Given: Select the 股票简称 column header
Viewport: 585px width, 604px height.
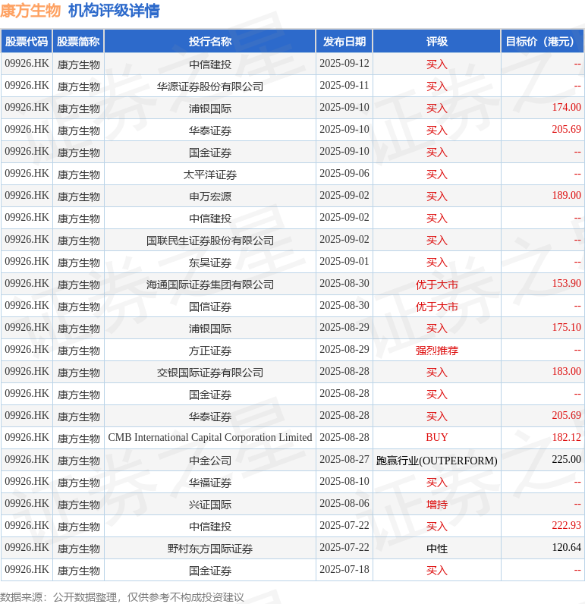Looking at the screenshot, I should pyautogui.click(x=78, y=42).
